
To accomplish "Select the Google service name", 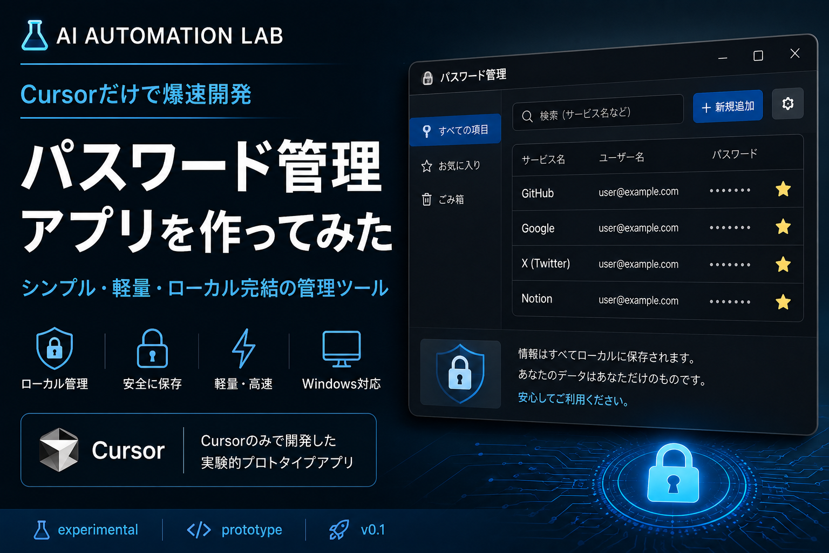I will pos(538,228).
